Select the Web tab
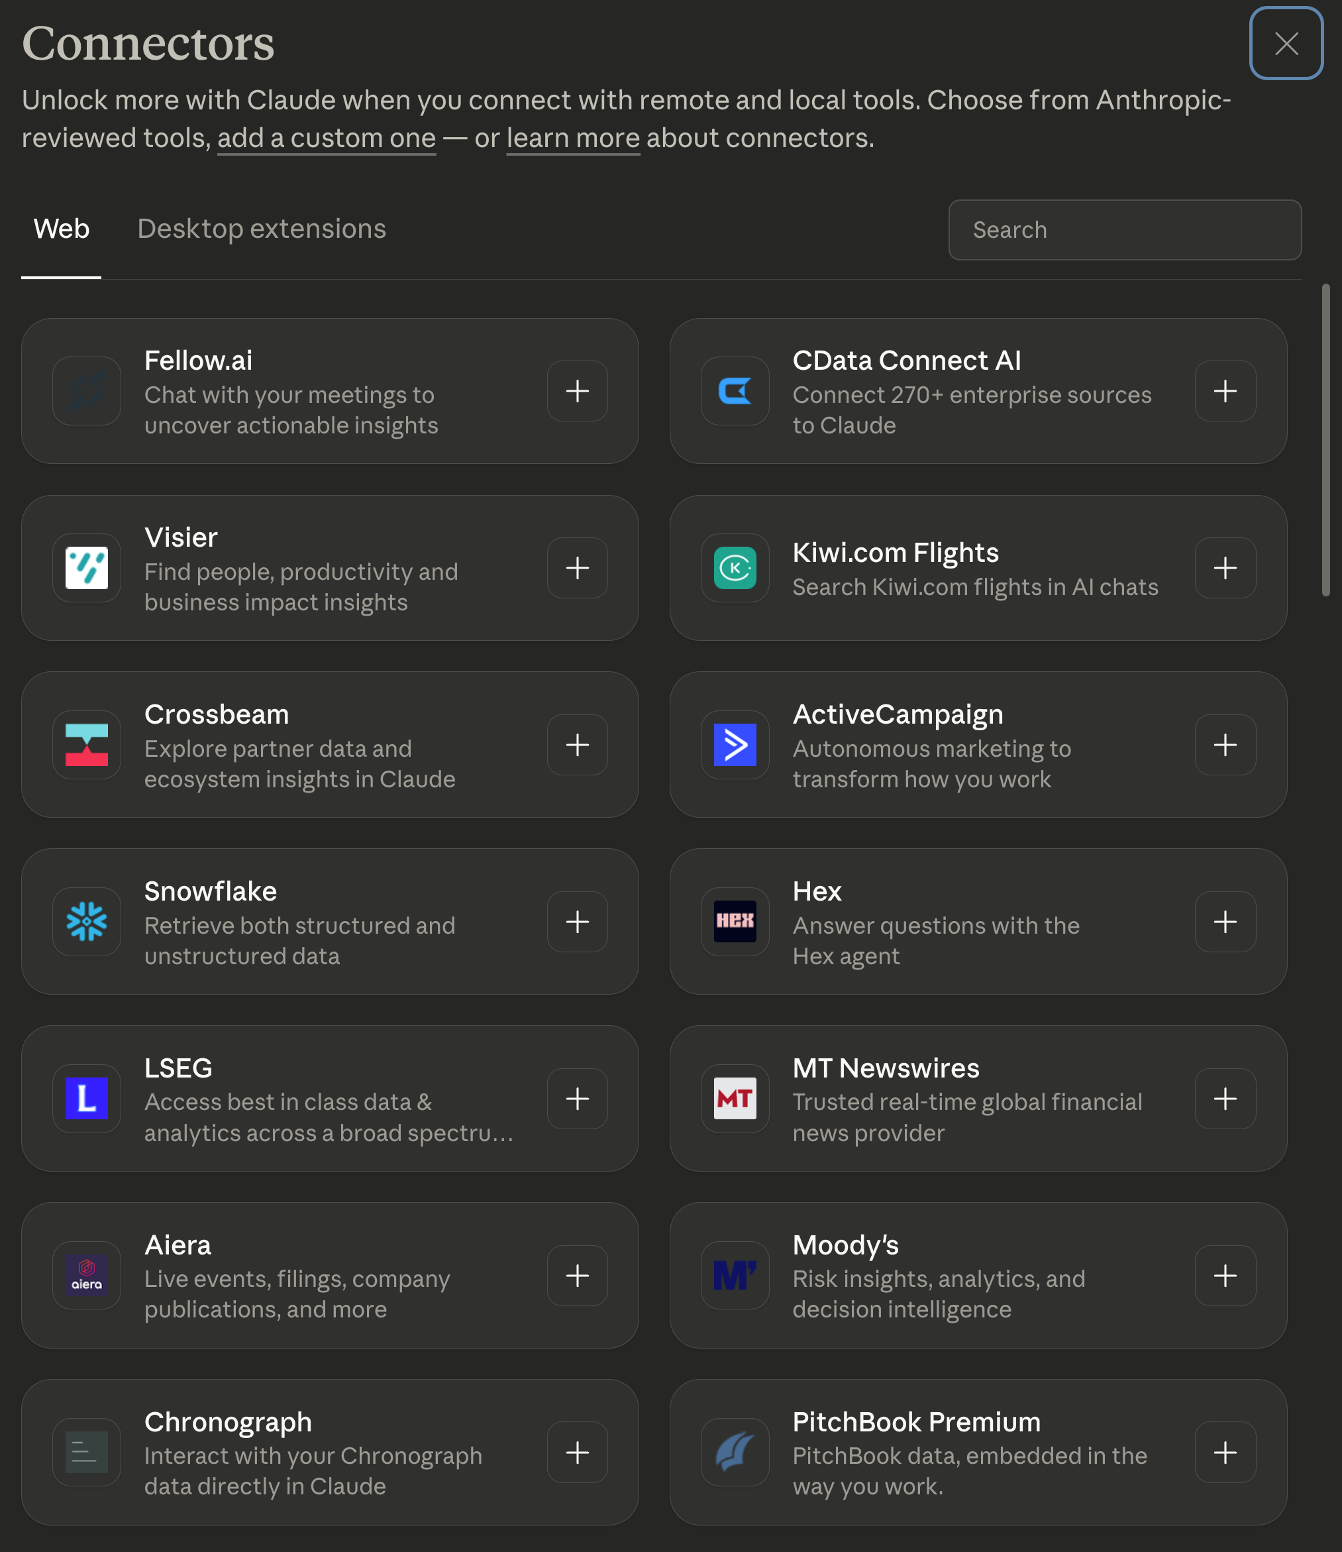This screenshot has width=1342, height=1552. tap(62, 229)
